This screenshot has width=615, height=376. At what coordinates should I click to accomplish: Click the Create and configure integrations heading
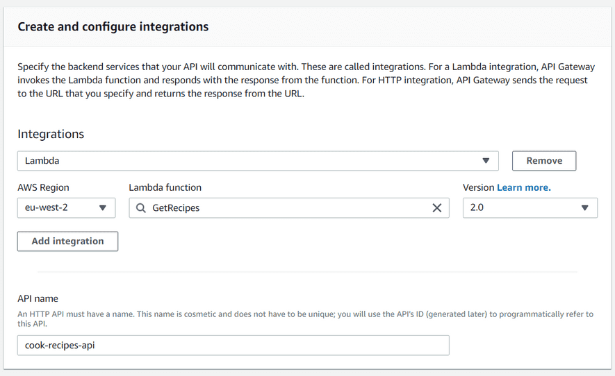pyautogui.click(x=113, y=26)
